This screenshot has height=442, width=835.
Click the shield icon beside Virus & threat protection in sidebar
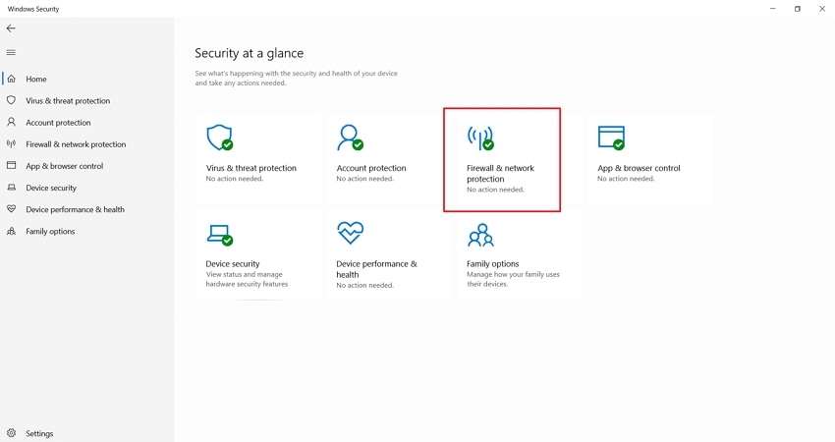click(x=11, y=100)
